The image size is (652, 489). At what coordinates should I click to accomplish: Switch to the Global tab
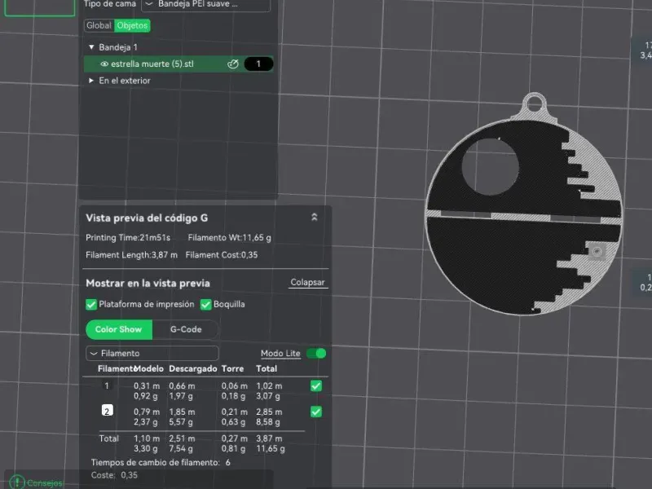pyautogui.click(x=99, y=26)
